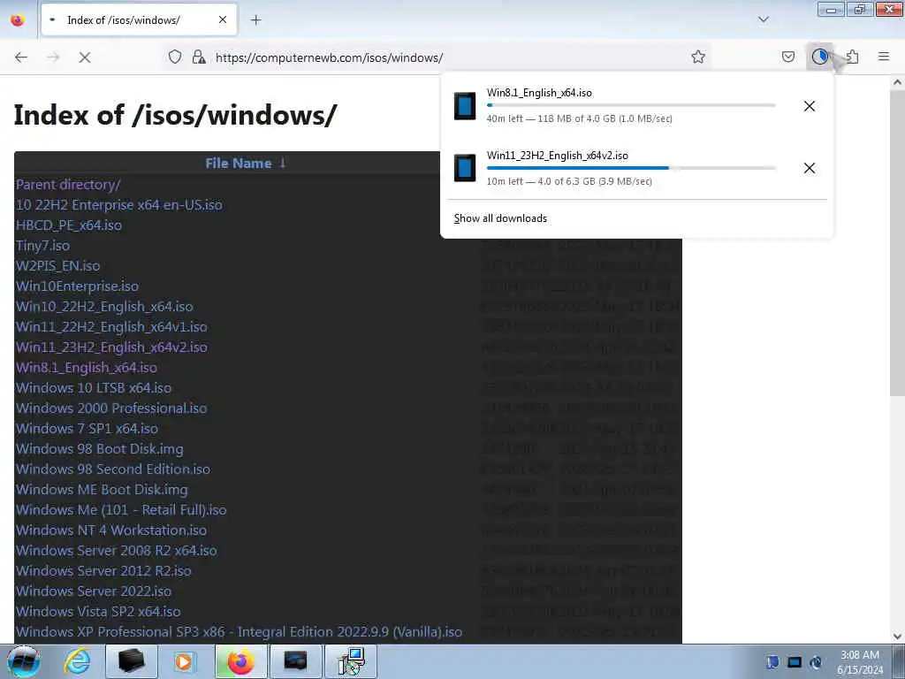This screenshot has width=905, height=679.
Task: Cancel the Win11_23H2_English_x64v2.iso download
Action: pyautogui.click(x=810, y=168)
